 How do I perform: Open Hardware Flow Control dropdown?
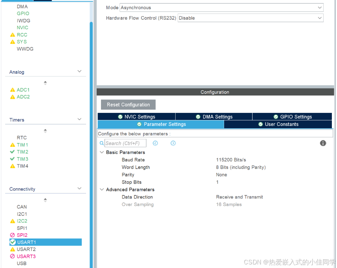coord(251,18)
